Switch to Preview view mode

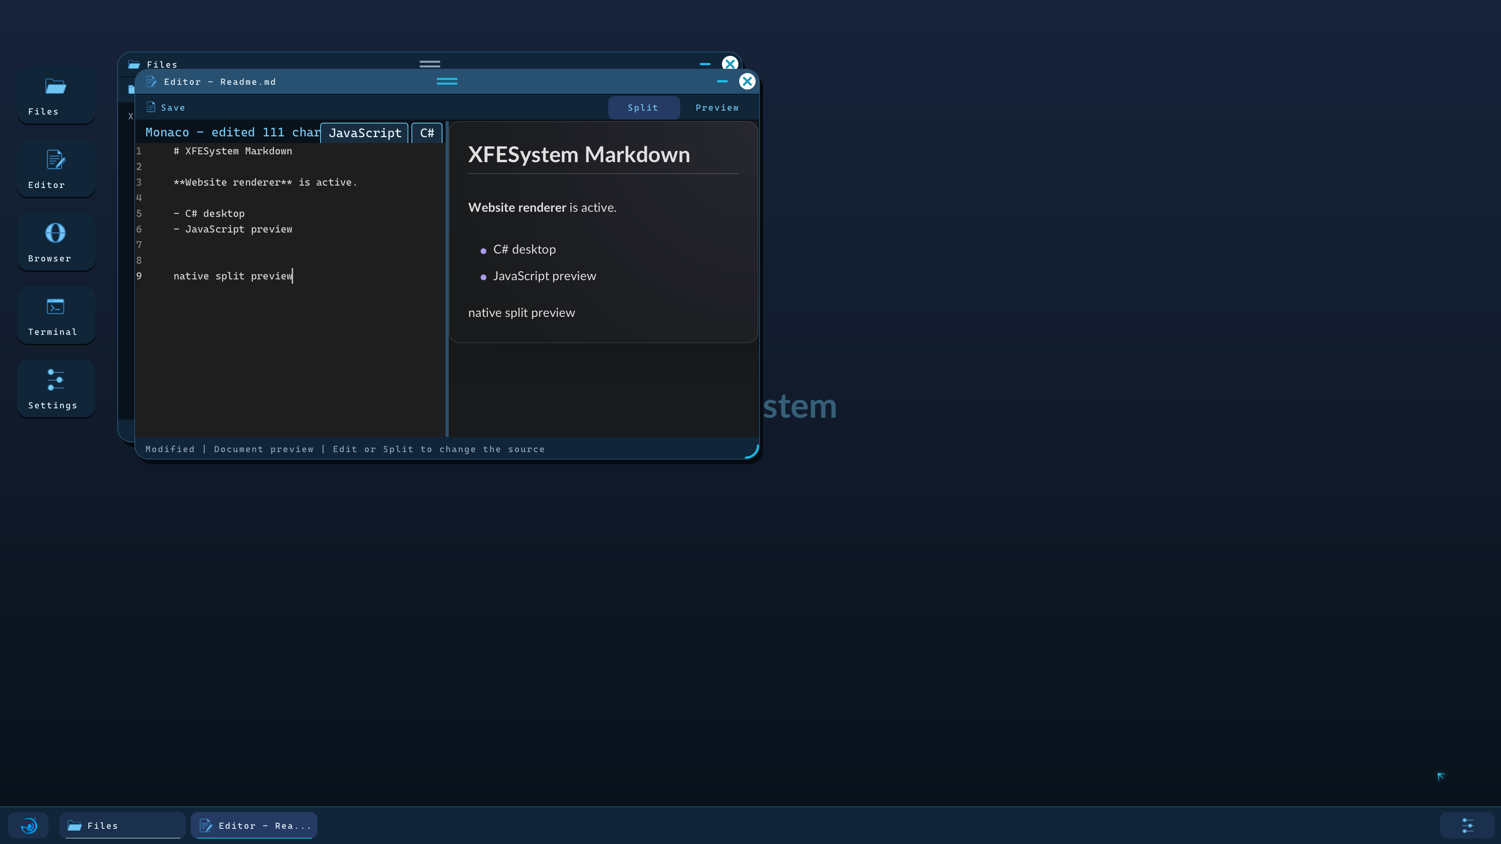click(x=717, y=108)
